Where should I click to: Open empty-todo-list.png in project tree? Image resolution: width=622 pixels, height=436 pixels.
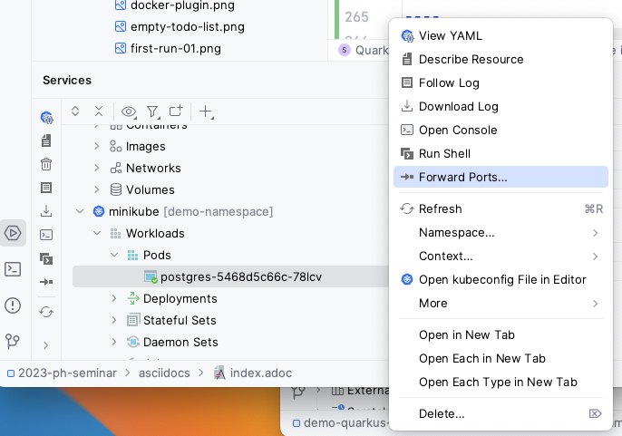tap(180, 26)
